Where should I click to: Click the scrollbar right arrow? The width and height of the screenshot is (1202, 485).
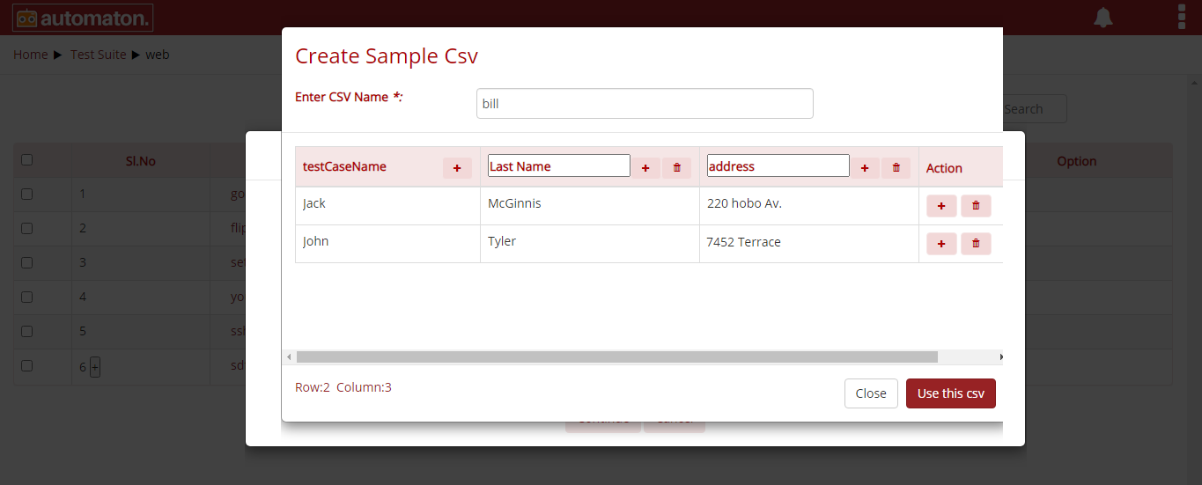point(1000,356)
